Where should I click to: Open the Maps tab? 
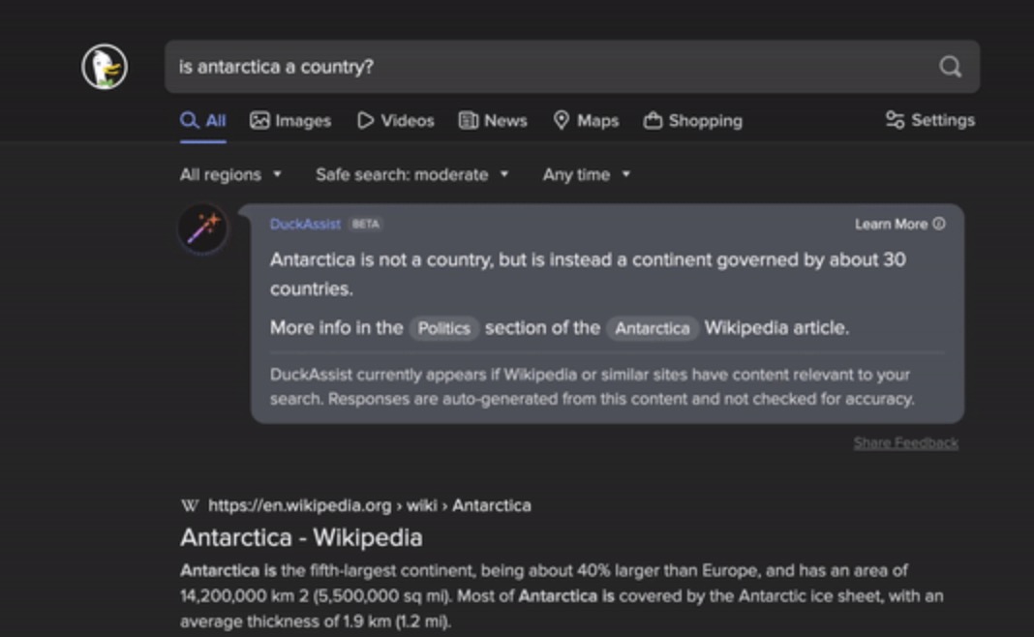(586, 121)
